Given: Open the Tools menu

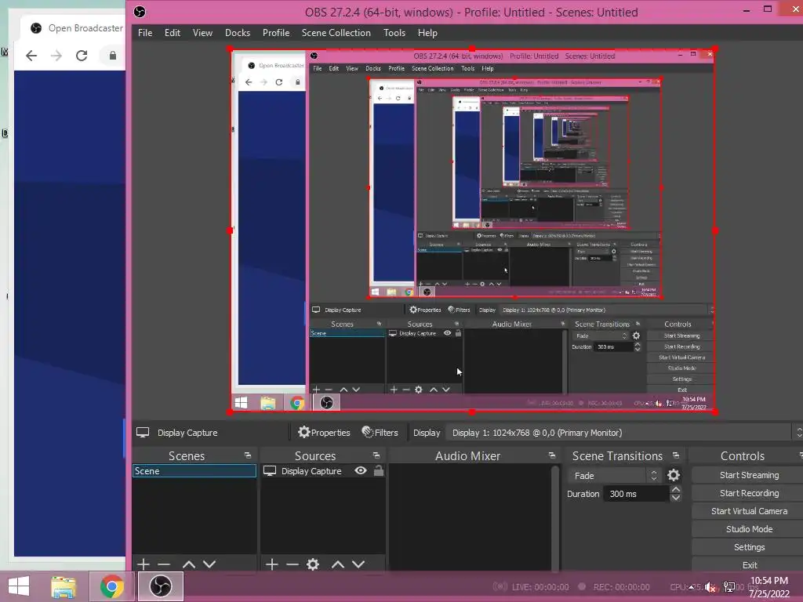Looking at the screenshot, I should click(394, 33).
